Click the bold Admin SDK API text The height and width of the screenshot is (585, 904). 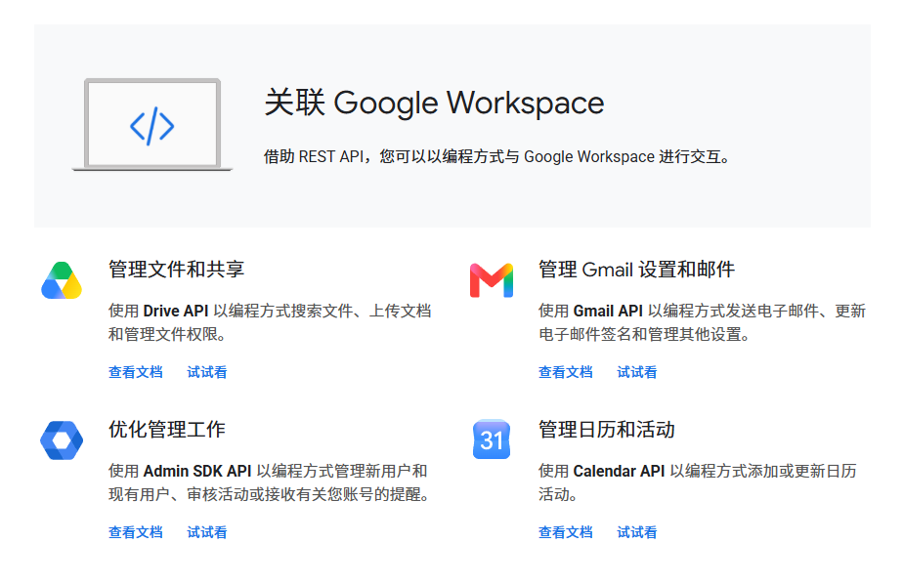pos(197,472)
